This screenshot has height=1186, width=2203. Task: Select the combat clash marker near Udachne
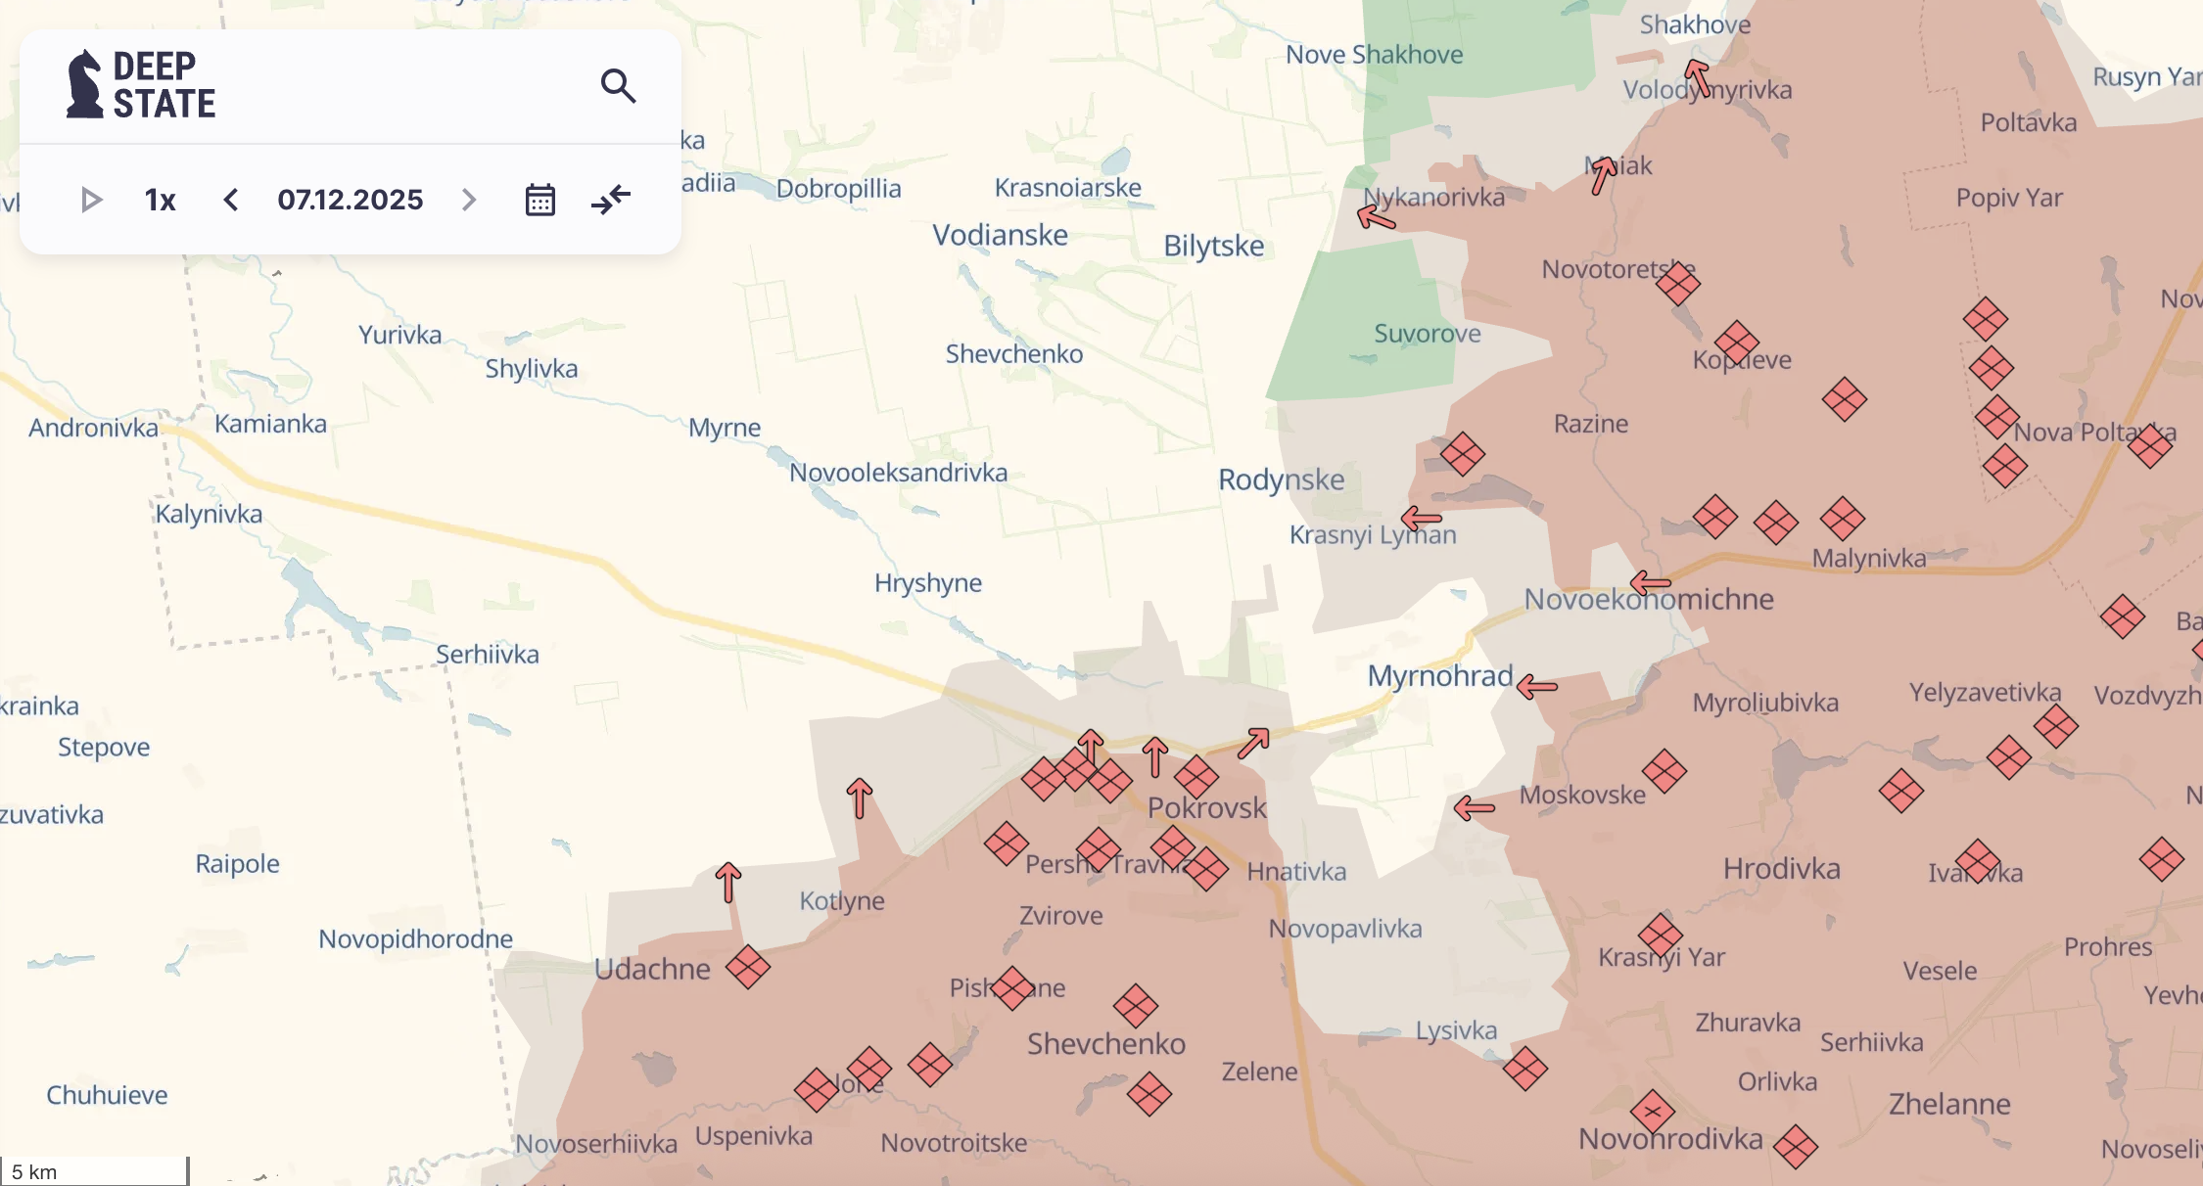click(x=747, y=969)
